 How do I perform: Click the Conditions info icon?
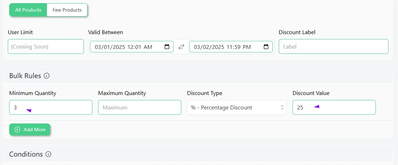tap(48, 154)
